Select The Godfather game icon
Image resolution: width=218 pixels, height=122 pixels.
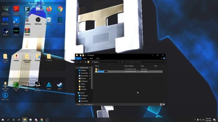pos(38,86)
